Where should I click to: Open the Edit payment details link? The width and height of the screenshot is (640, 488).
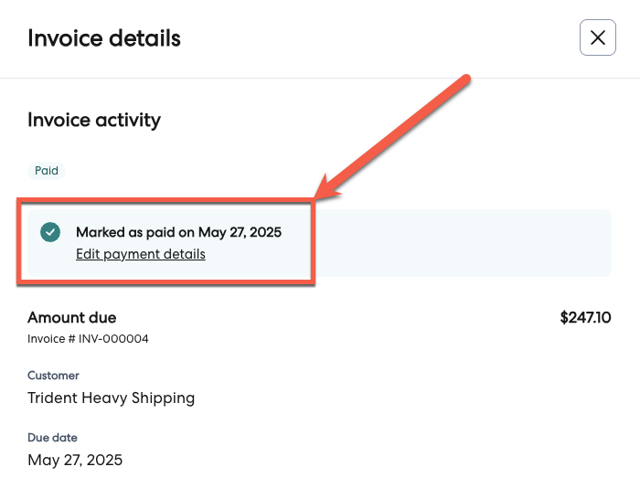(x=141, y=254)
